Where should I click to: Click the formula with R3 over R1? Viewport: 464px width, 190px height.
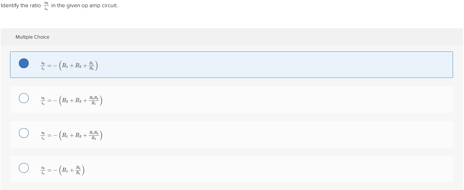coord(78,170)
